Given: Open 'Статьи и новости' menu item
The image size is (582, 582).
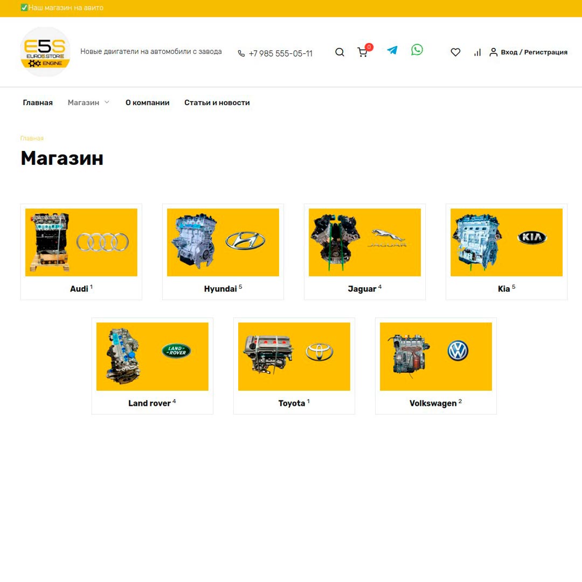Looking at the screenshot, I should click(x=217, y=102).
